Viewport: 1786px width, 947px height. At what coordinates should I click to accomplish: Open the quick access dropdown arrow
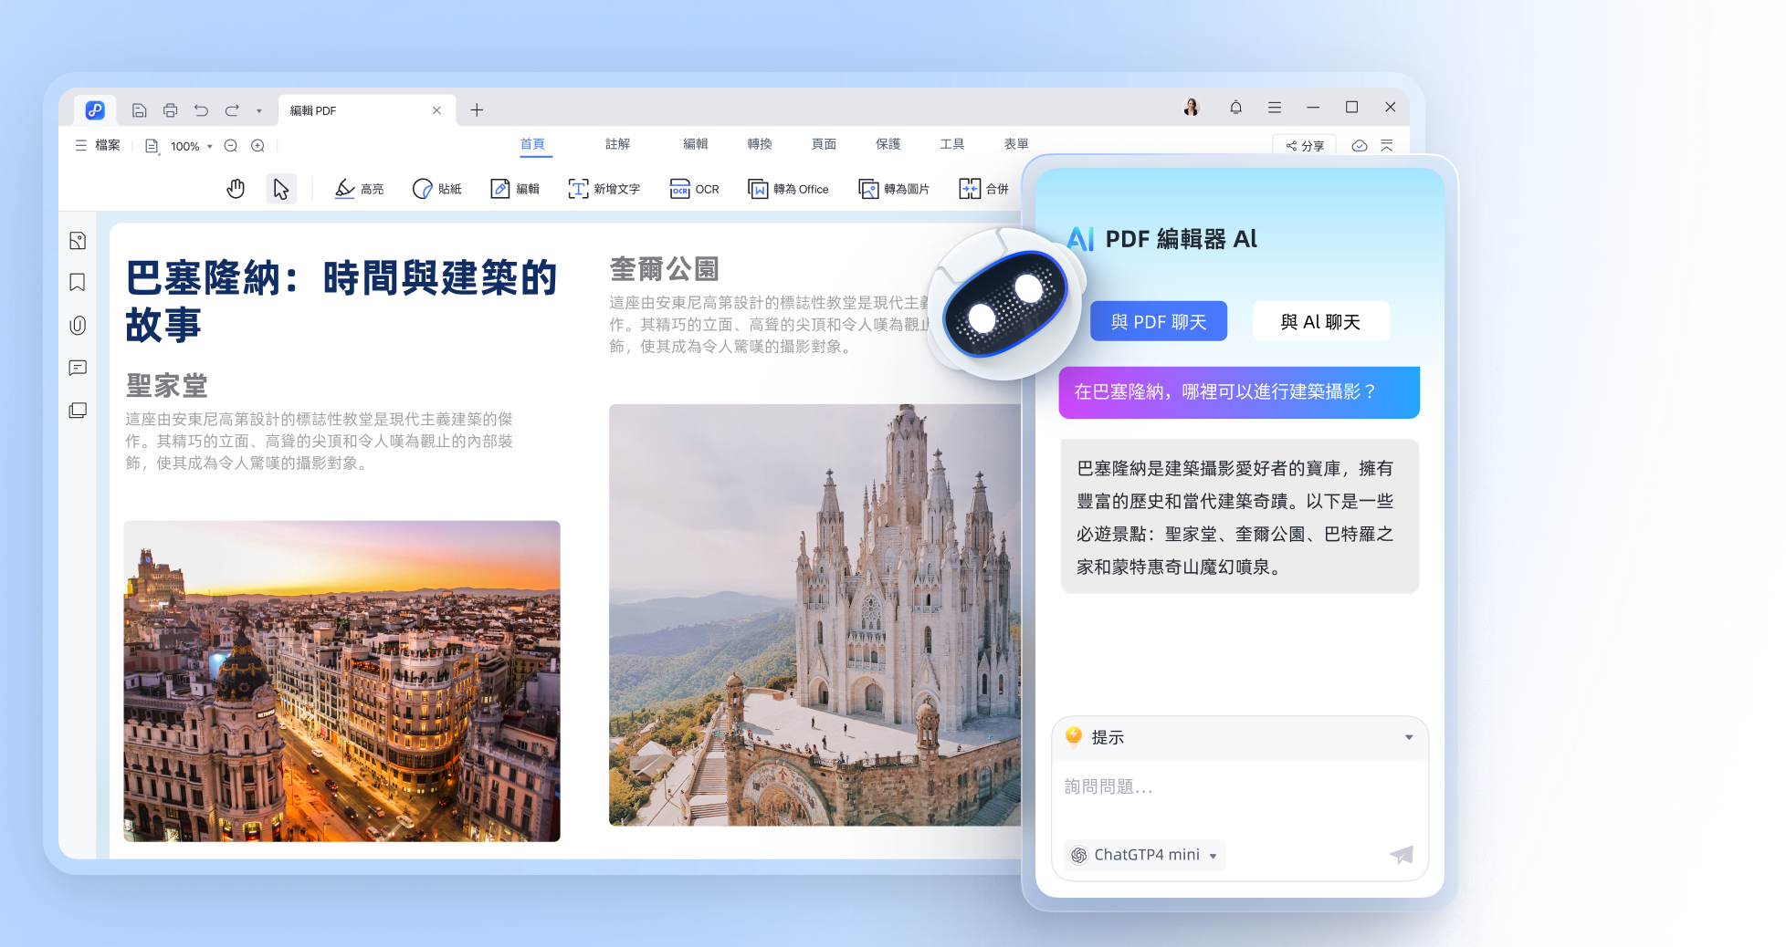coord(259,111)
